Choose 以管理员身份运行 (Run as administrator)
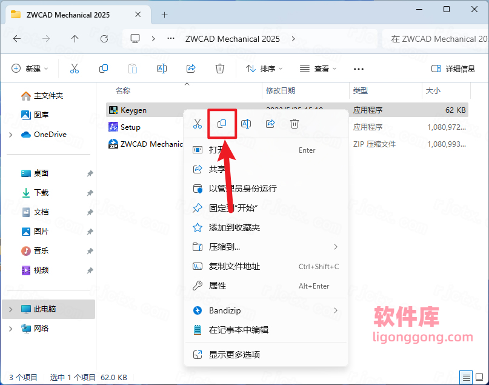The width and height of the screenshot is (489, 385). point(265,189)
